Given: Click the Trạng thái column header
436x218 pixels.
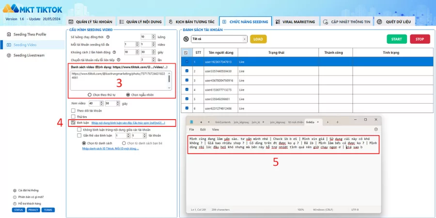Looking at the screenshot, I should 278,52.
